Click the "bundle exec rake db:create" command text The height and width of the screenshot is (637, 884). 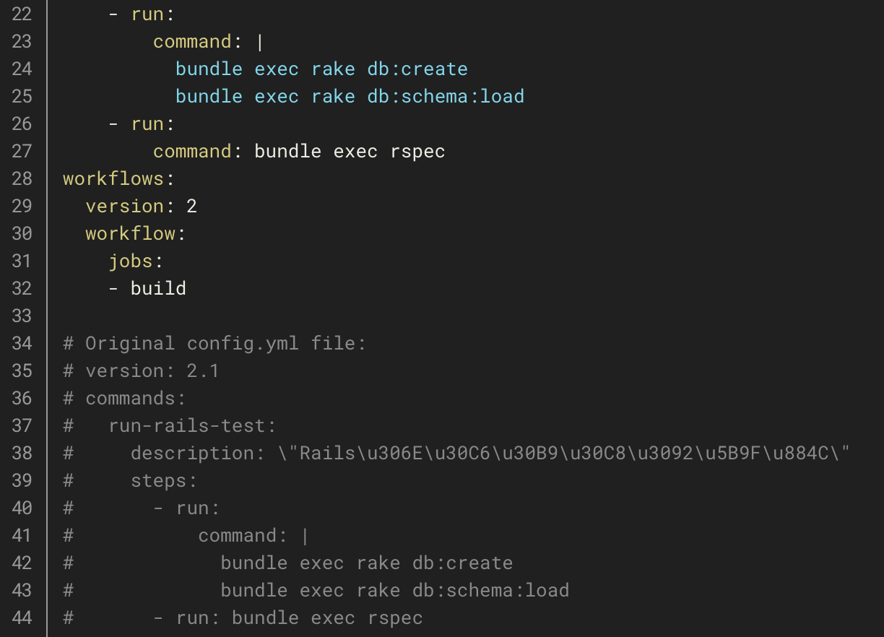click(321, 69)
